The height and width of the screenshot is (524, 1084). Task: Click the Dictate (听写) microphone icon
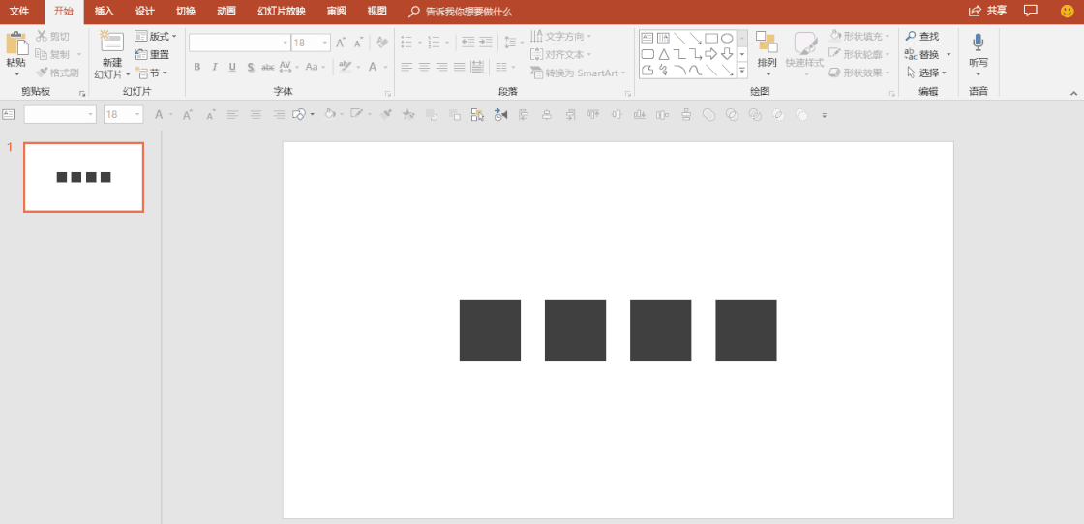(979, 43)
